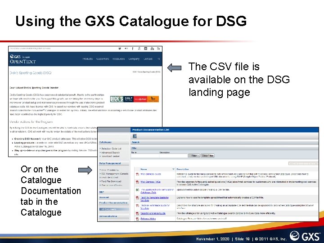Click the Filter button
The width and height of the screenshot is (324, 243).
194,156
